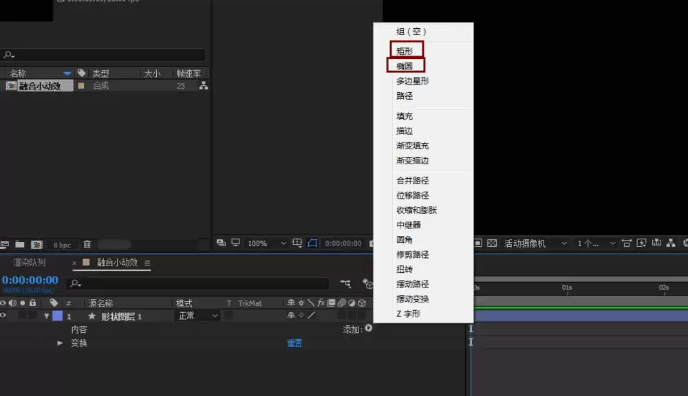Open composition flowchart icon beside 融合小动效

tap(203, 86)
